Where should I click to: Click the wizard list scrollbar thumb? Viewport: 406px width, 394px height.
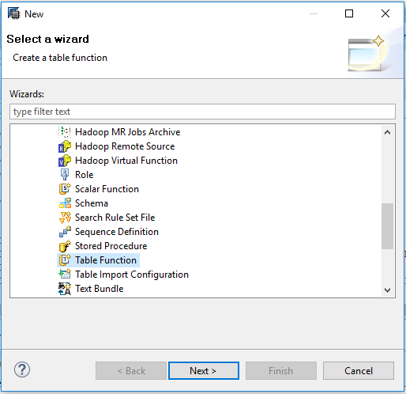tap(387, 226)
